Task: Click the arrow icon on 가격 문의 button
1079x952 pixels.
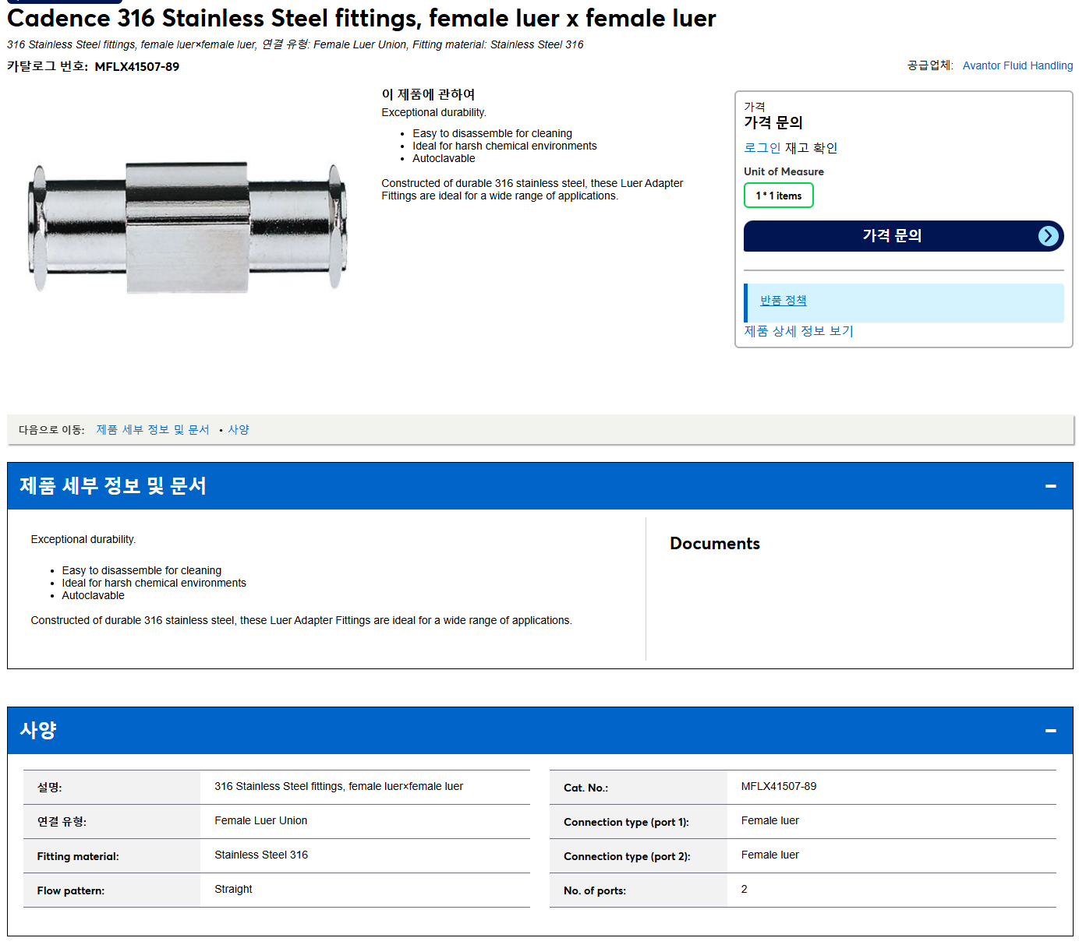Action: coord(1049,236)
